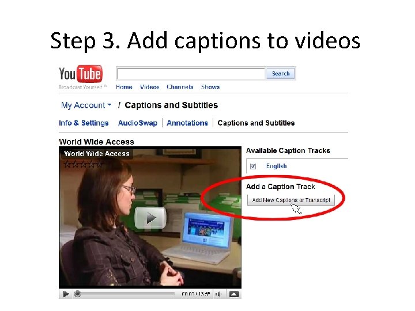Open the player menu arrow icon
The image size is (415, 311).
234,294
